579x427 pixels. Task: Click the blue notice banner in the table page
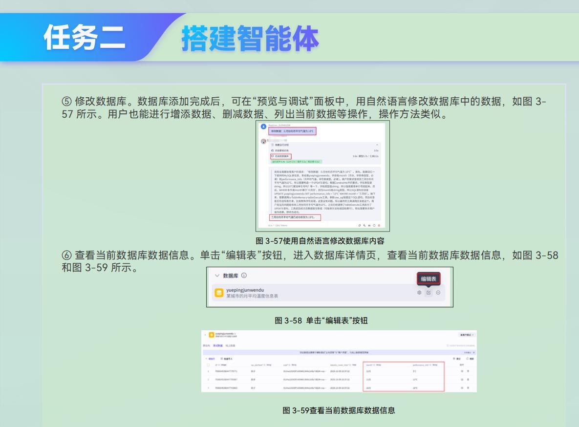[x=339, y=352]
